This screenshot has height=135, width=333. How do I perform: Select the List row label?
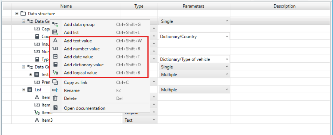tap(38, 90)
